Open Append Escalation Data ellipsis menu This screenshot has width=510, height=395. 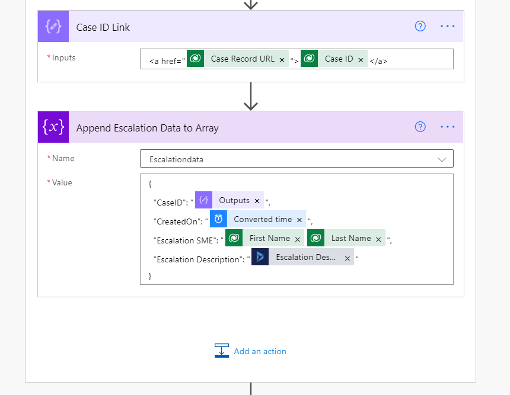[448, 127]
